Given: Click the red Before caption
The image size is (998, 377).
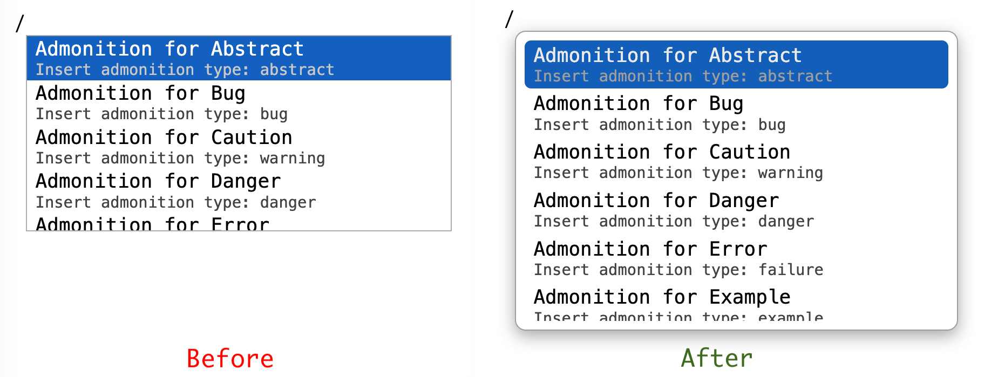Looking at the screenshot, I should click(x=230, y=359).
